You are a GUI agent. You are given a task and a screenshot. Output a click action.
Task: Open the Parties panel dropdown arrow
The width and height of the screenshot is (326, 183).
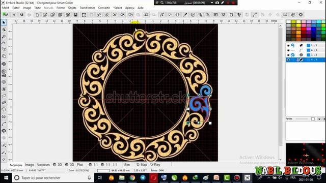pyautogui.click(x=324, y=119)
